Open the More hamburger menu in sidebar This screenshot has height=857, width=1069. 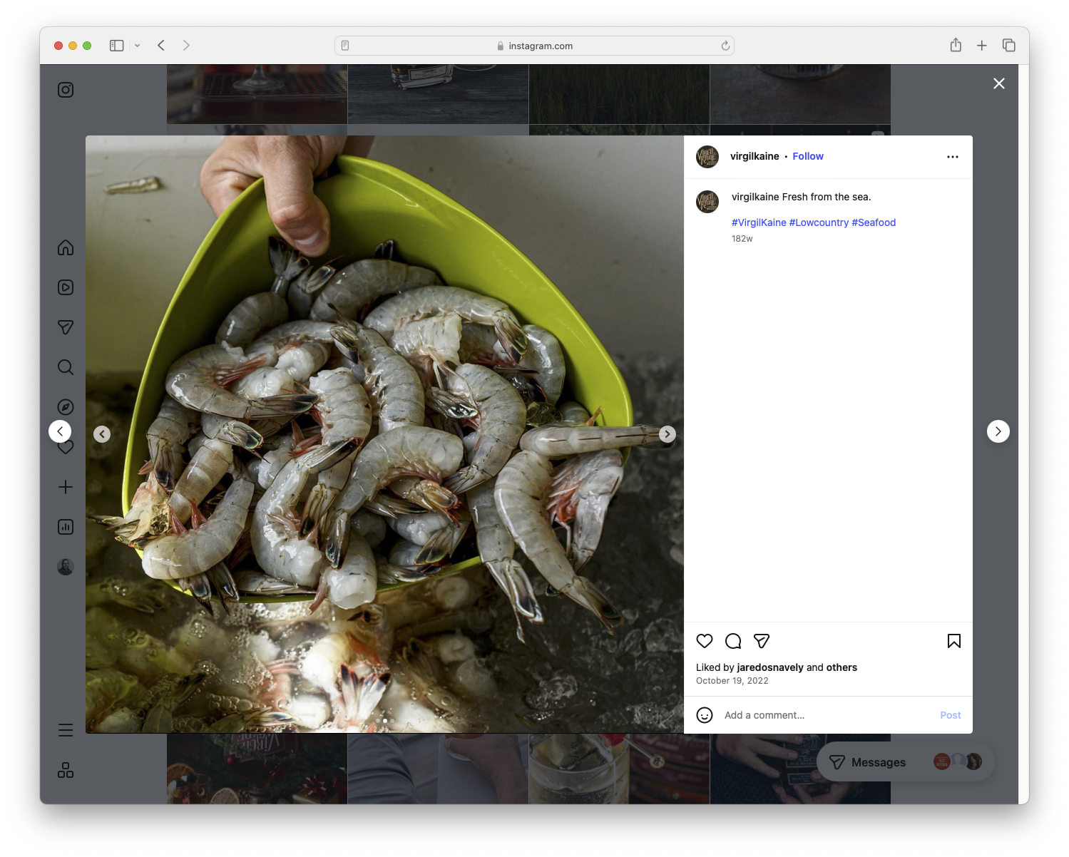pos(66,730)
